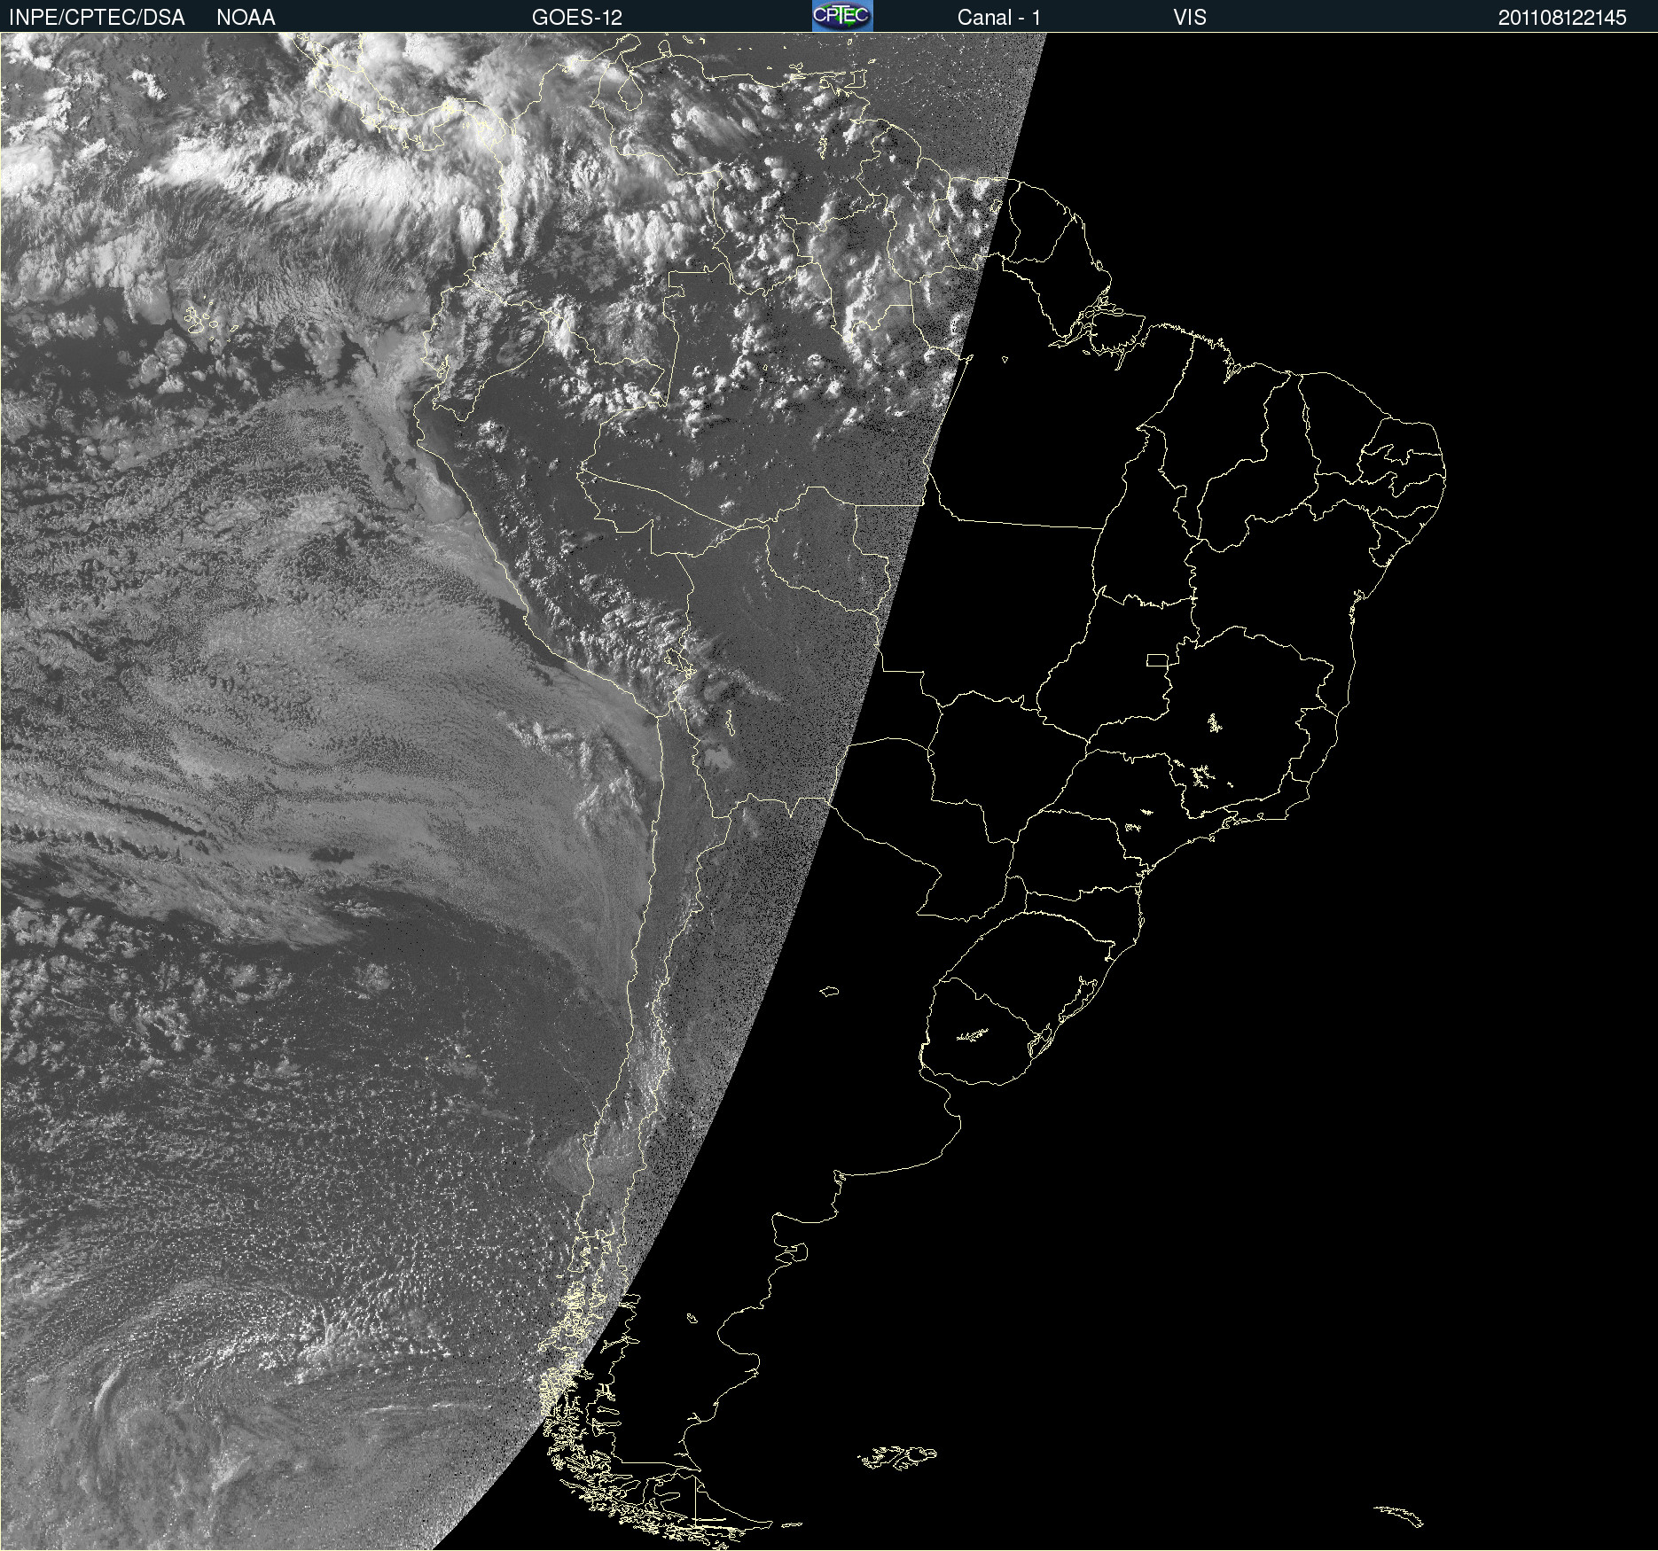Click the Canal - 1 label

tap(998, 18)
